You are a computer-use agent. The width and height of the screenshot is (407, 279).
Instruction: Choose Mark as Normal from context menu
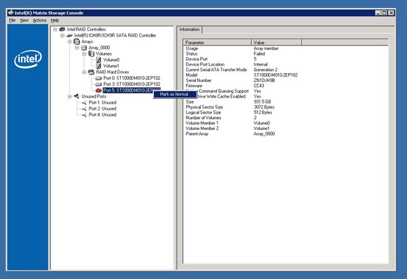pos(174,94)
